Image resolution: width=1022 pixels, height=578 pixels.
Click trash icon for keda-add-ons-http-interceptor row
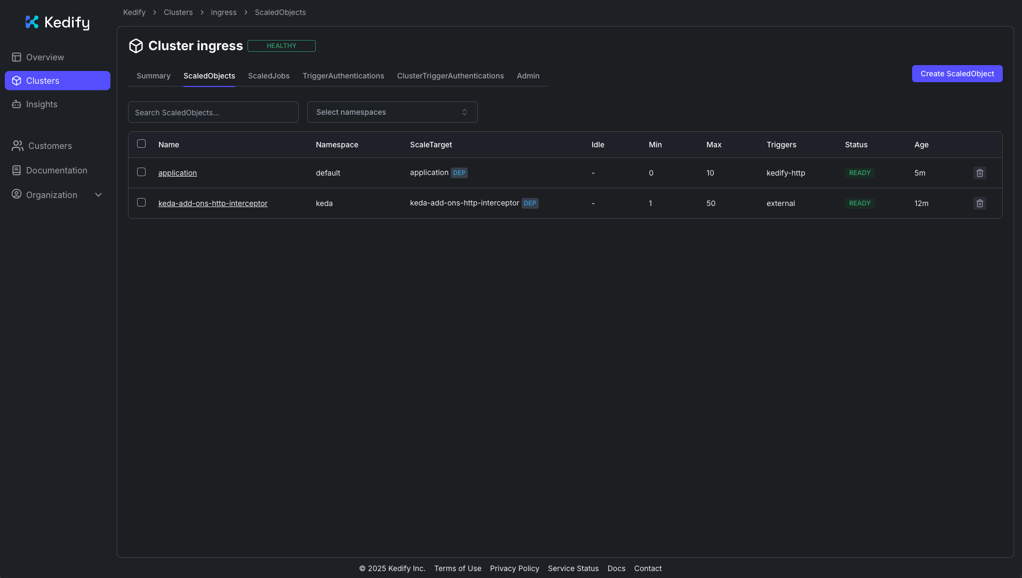[x=979, y=203]
